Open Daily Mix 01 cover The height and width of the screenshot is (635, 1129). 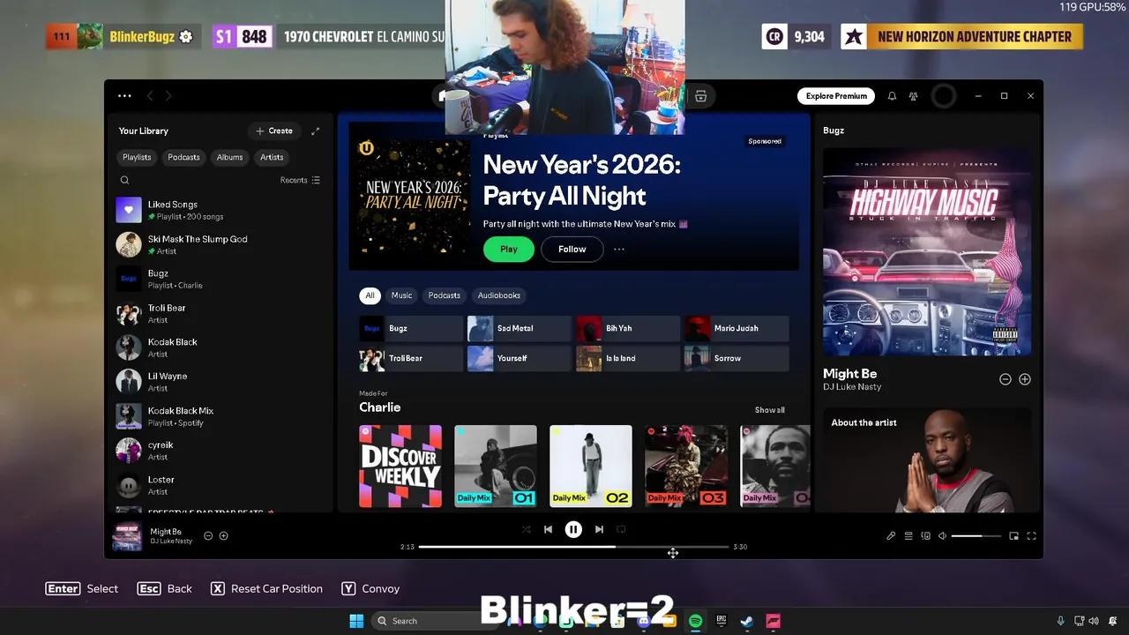(x=496, y=467)
